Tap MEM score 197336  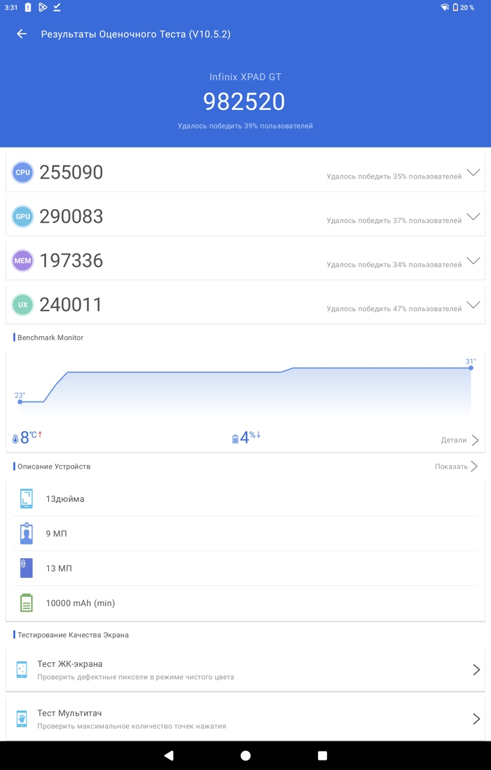point(72,261)
